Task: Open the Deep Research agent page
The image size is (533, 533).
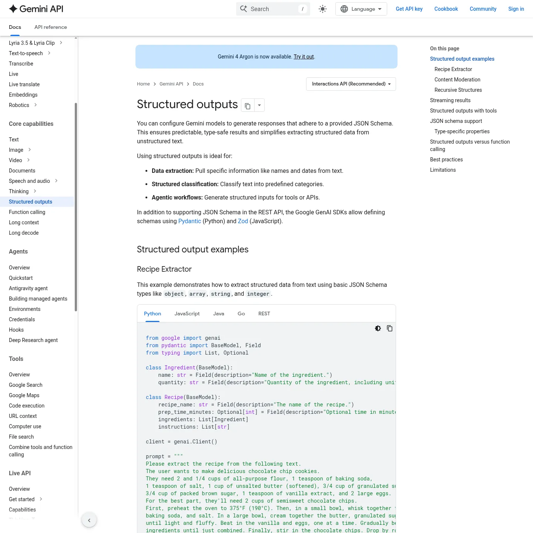Action: point(33,340)
